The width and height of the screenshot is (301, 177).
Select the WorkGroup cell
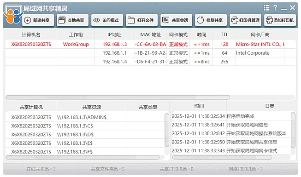tap(76, 44)
